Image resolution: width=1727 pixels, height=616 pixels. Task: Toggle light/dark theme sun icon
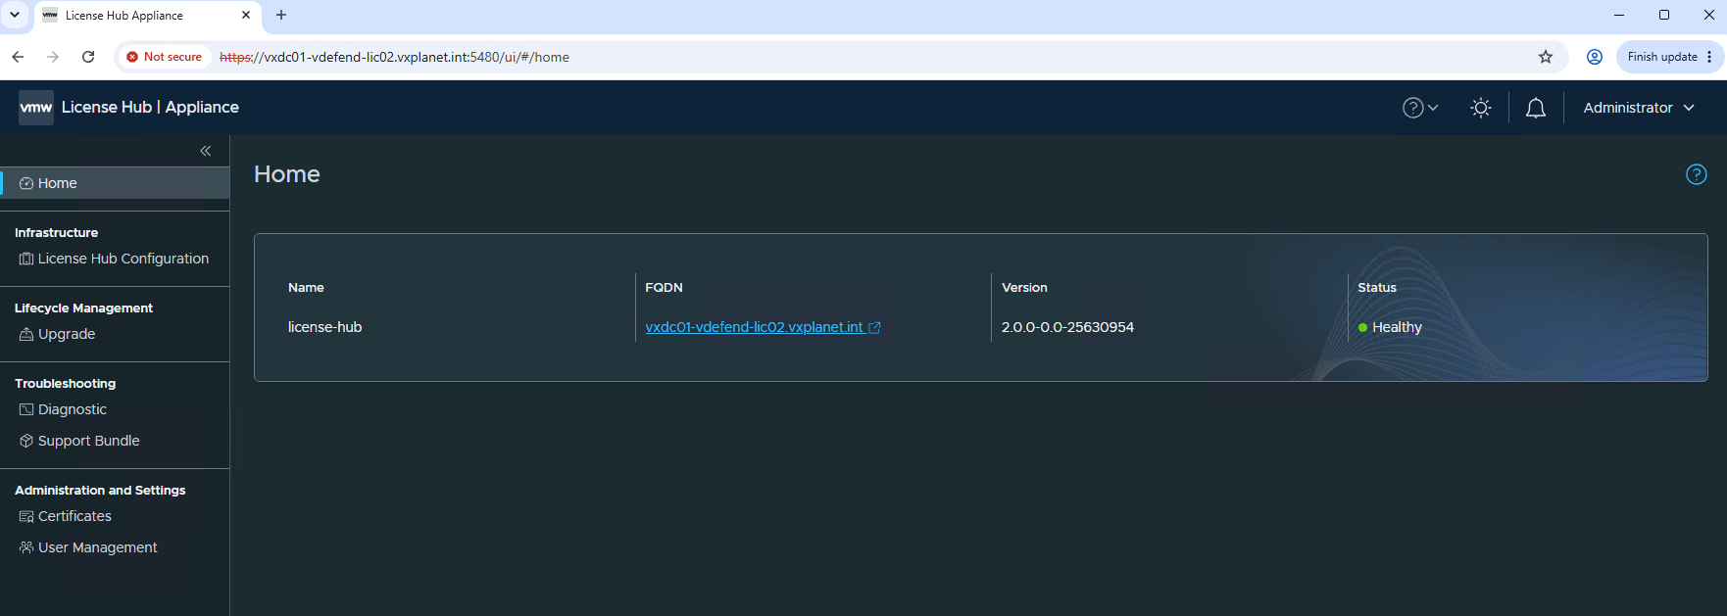tap(1481, 108)
